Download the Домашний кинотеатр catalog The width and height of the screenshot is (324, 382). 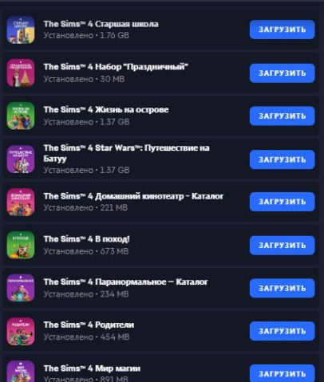pos(283,202)
